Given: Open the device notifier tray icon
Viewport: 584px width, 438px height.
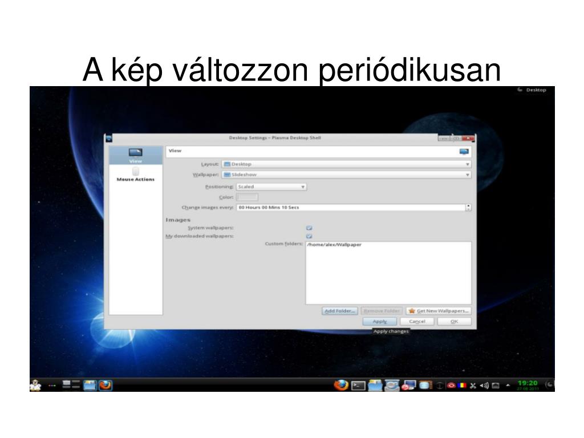Looking at the screenshot, I should (496, 386).
